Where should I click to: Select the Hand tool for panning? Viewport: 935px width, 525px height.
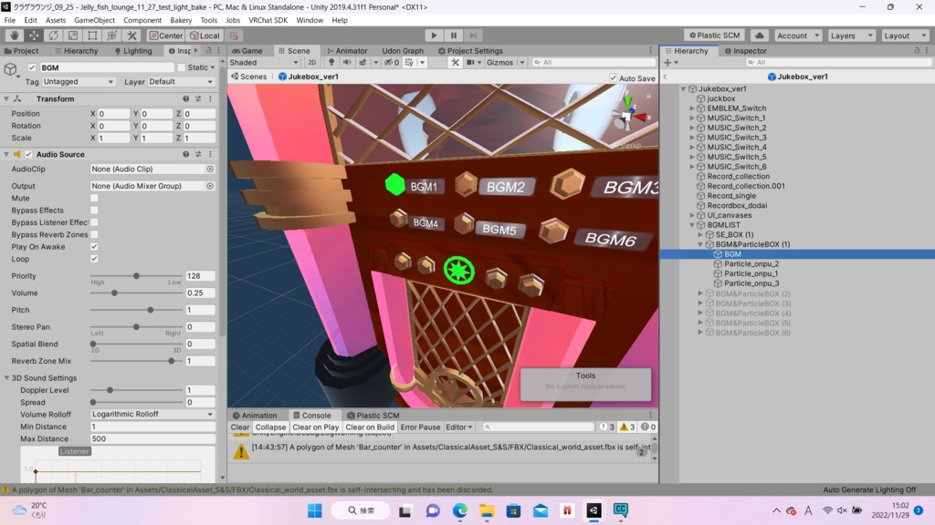13,36
